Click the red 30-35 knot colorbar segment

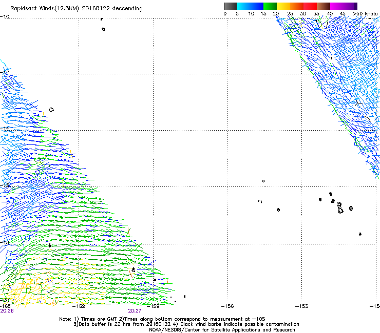[x=310, y=6]
